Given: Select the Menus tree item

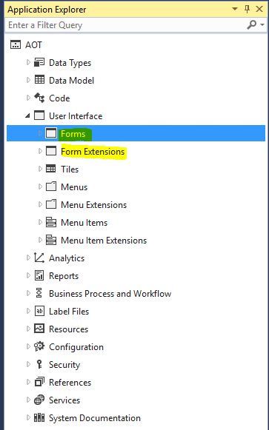Looking at the screenshot, I should [x=74, y=187].
